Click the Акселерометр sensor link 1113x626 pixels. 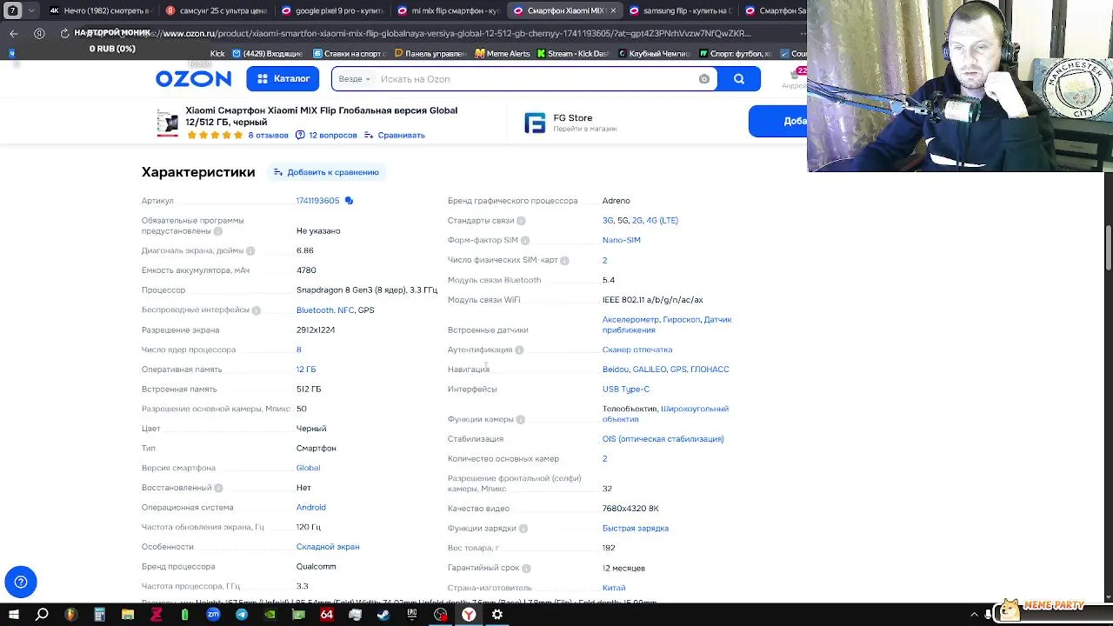tap(630, 320)
